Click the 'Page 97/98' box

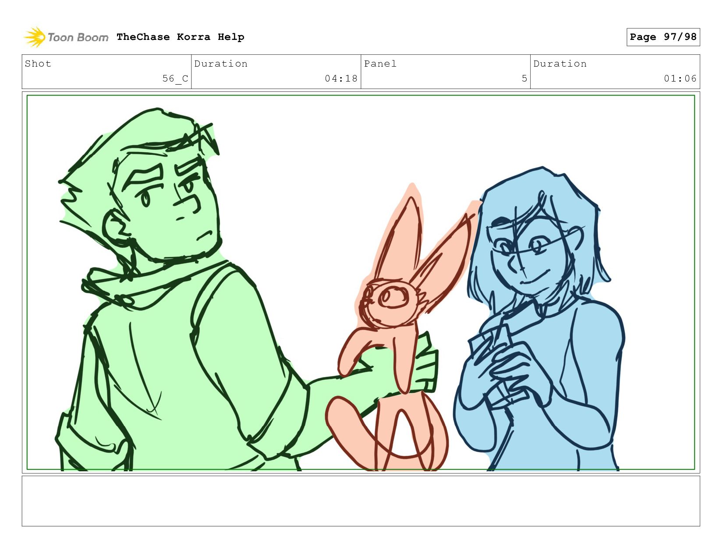click(x=663, y=37)
